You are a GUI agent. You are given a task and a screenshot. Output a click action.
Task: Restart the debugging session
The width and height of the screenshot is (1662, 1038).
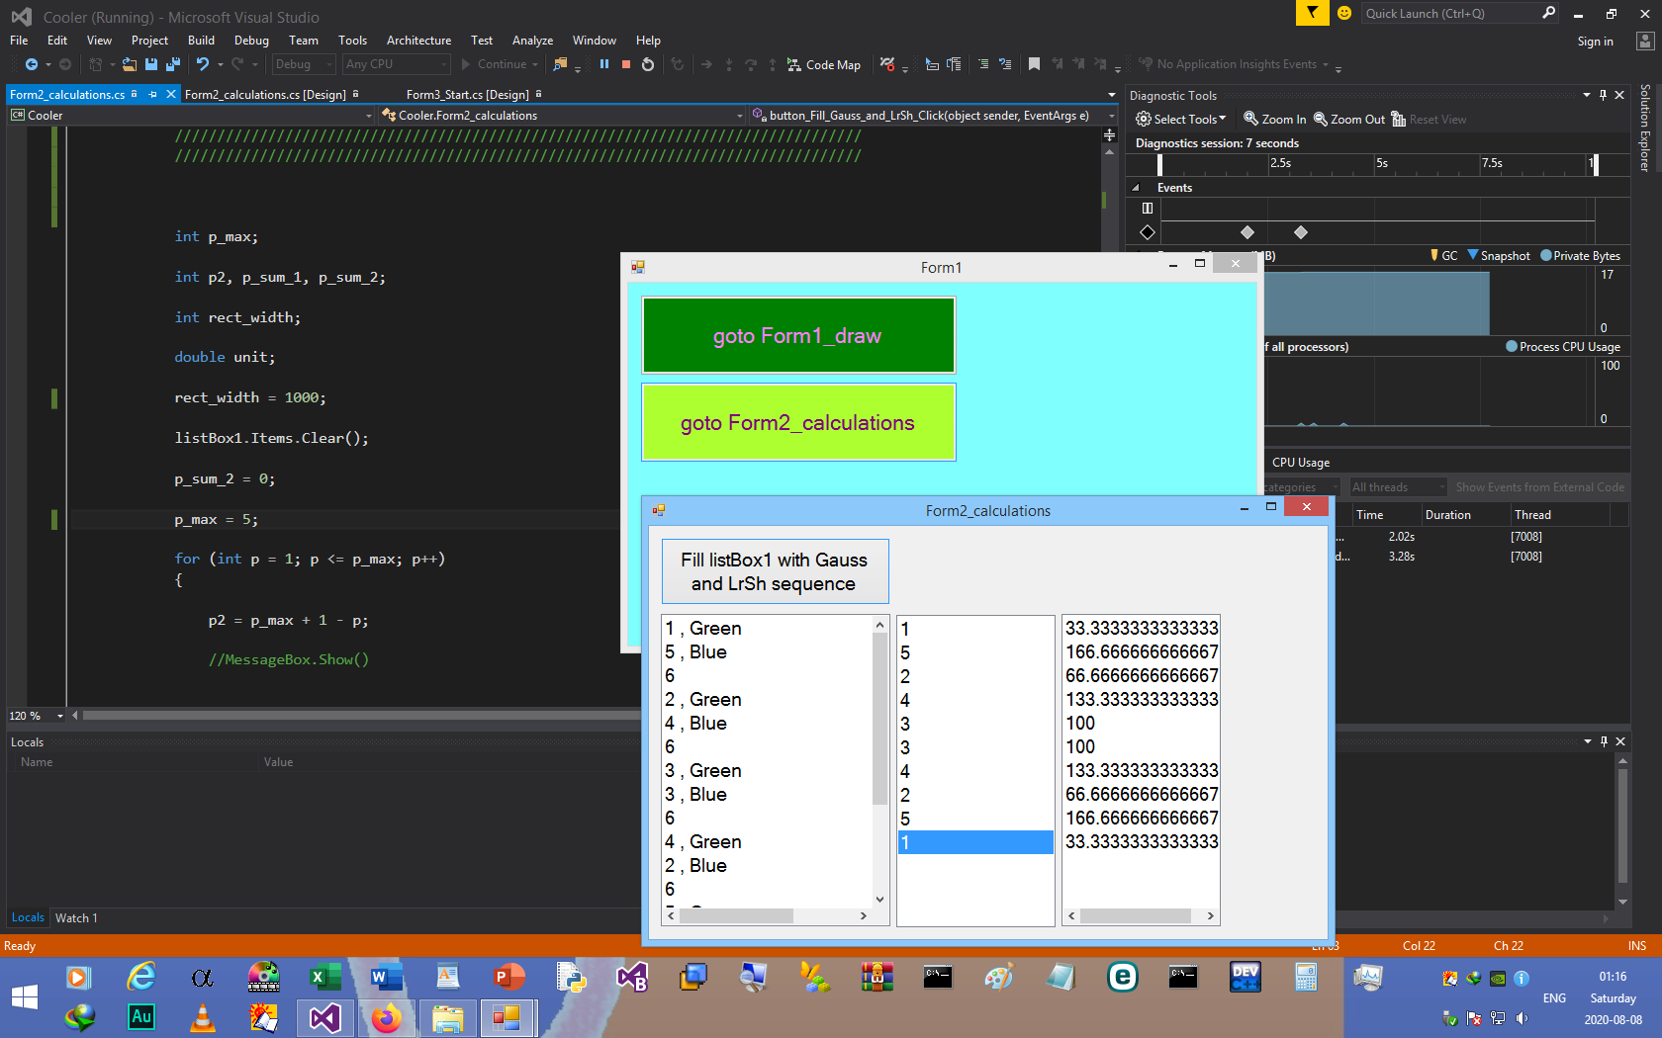tap(648, 64)
